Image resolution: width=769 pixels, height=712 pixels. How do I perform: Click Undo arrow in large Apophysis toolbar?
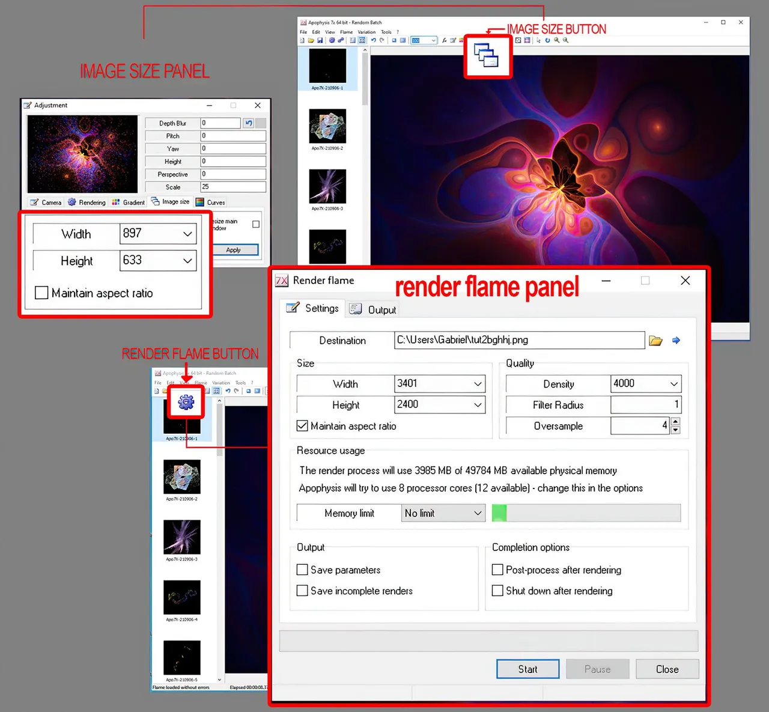coord(373,40)
